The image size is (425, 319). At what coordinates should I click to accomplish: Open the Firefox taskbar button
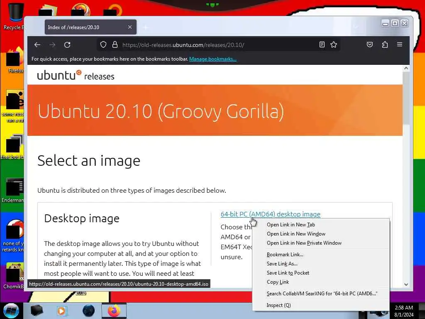(114, 311)
